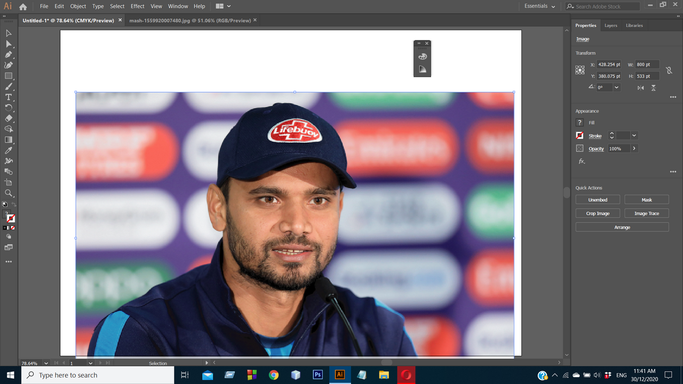Select the Curvature tool
Image resolution: width=683 pixels, height=384 pixels.
coord(9,65)
